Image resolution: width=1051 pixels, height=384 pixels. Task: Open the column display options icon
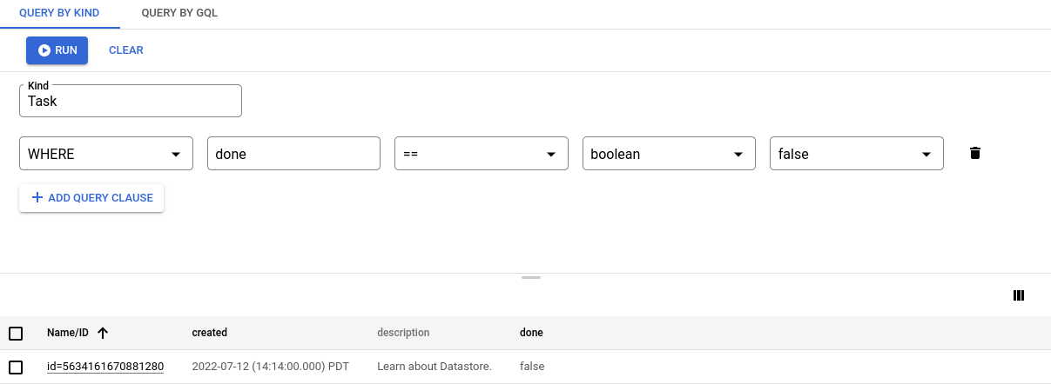pyautogui.click(x=1019, y=295)
